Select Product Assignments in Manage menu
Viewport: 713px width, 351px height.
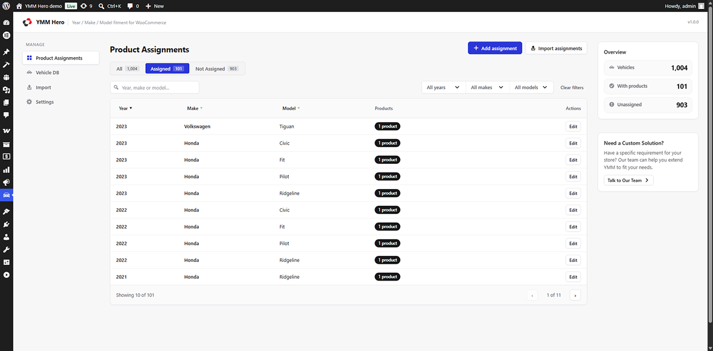pyautogui.click(x=60, y=58)
